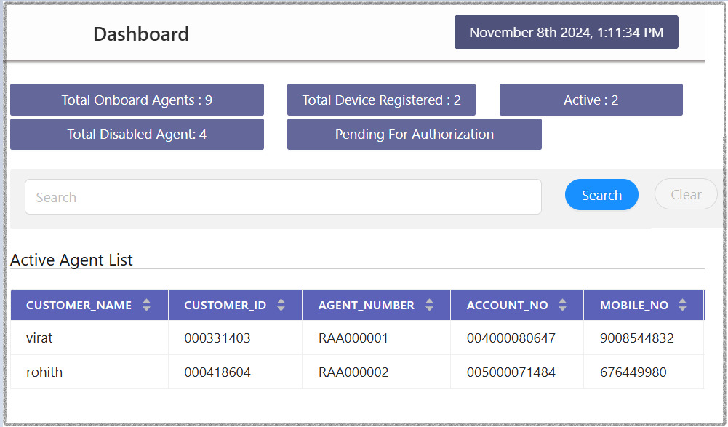
Task: Toggle sorting on the AGENT_NUMBER sort icon
Action: 429,306
